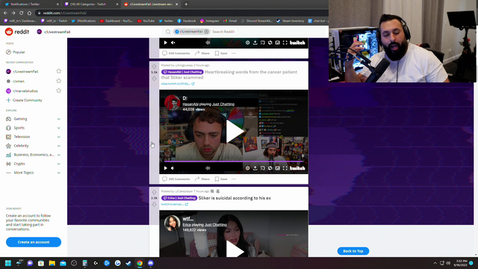Open 305 Comments on the HasanAbi post

176,179
